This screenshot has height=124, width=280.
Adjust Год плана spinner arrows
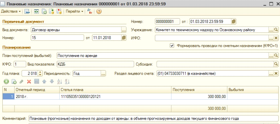[40, 73]
